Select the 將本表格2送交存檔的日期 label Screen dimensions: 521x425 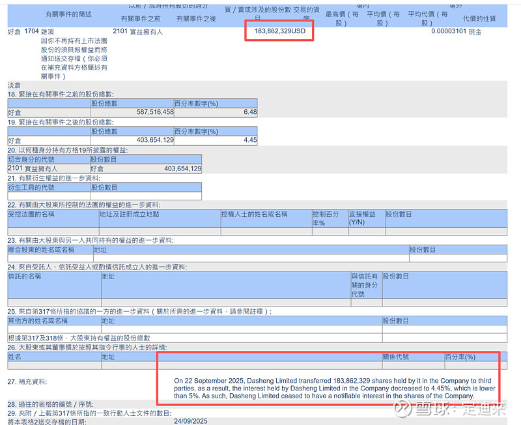47,422
